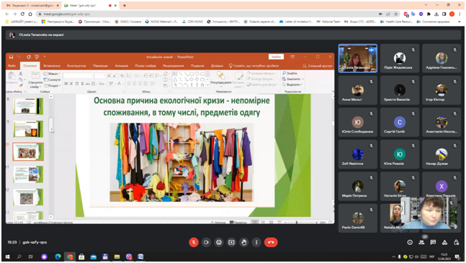
Task: Open Chrome extensions puzzle icon
Action: tap(429, 14)
